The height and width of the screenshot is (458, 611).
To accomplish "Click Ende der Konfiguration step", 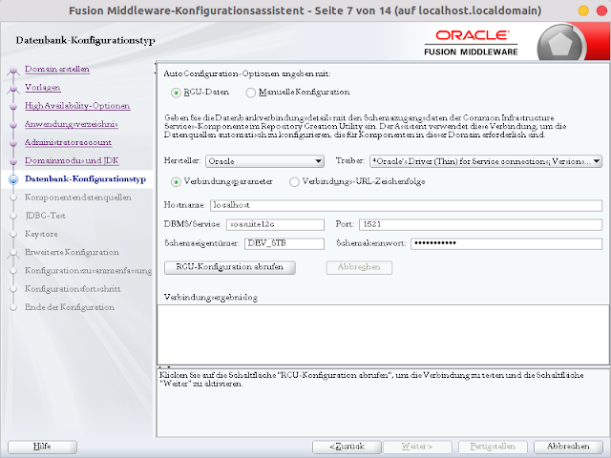I will point(70,307).
